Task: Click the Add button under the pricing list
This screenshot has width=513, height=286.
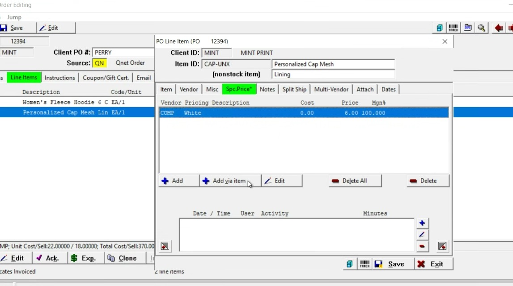Action: (178, 181)
